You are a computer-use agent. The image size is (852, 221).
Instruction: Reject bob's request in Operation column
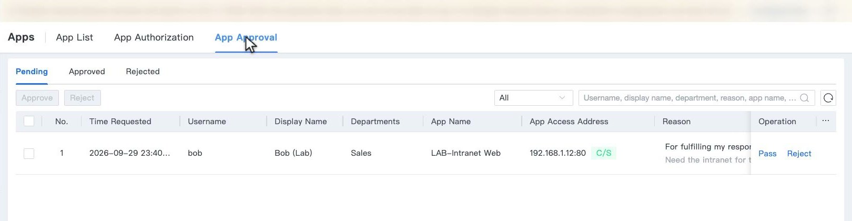[x=799, y=154]
